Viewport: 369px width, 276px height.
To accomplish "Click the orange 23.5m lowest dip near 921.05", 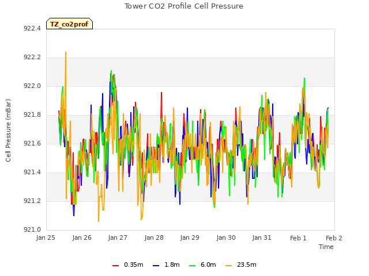I will [99, 221].
